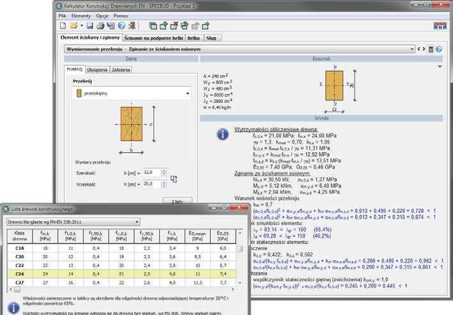Click the Klasa drewna column header

(x=20, y=236)
